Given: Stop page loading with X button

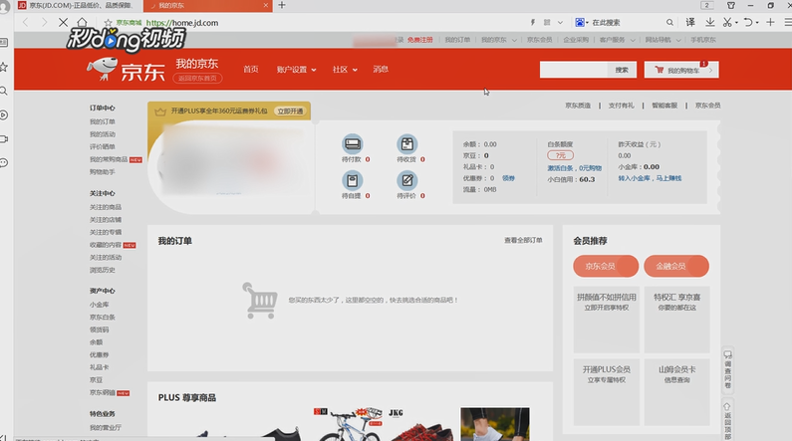Looking at the screenshot, I should pyautogui.click(x=63, y=22).
